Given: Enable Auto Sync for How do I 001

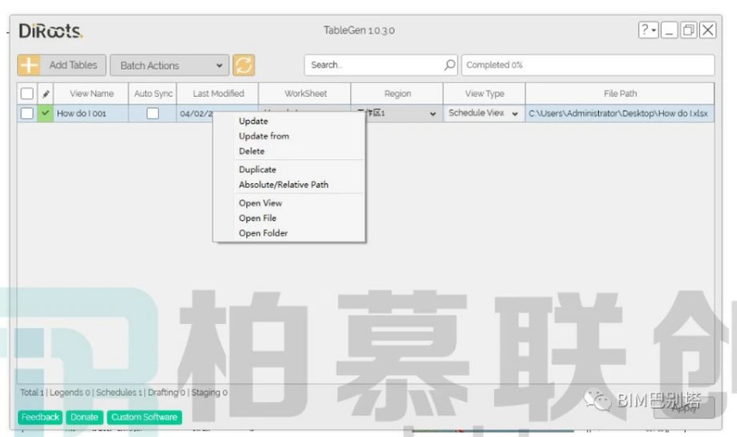Looking at the screenshot, I should pyautogui.click(x=153, y=113).
